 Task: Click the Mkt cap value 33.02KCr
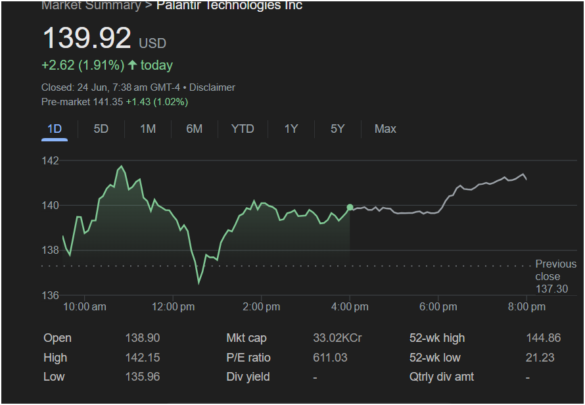tap(337, 338)
